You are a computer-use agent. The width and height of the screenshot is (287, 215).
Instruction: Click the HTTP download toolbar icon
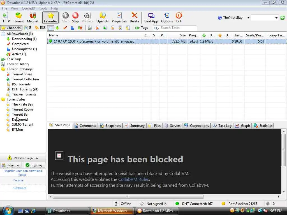[x=6, y=18]
